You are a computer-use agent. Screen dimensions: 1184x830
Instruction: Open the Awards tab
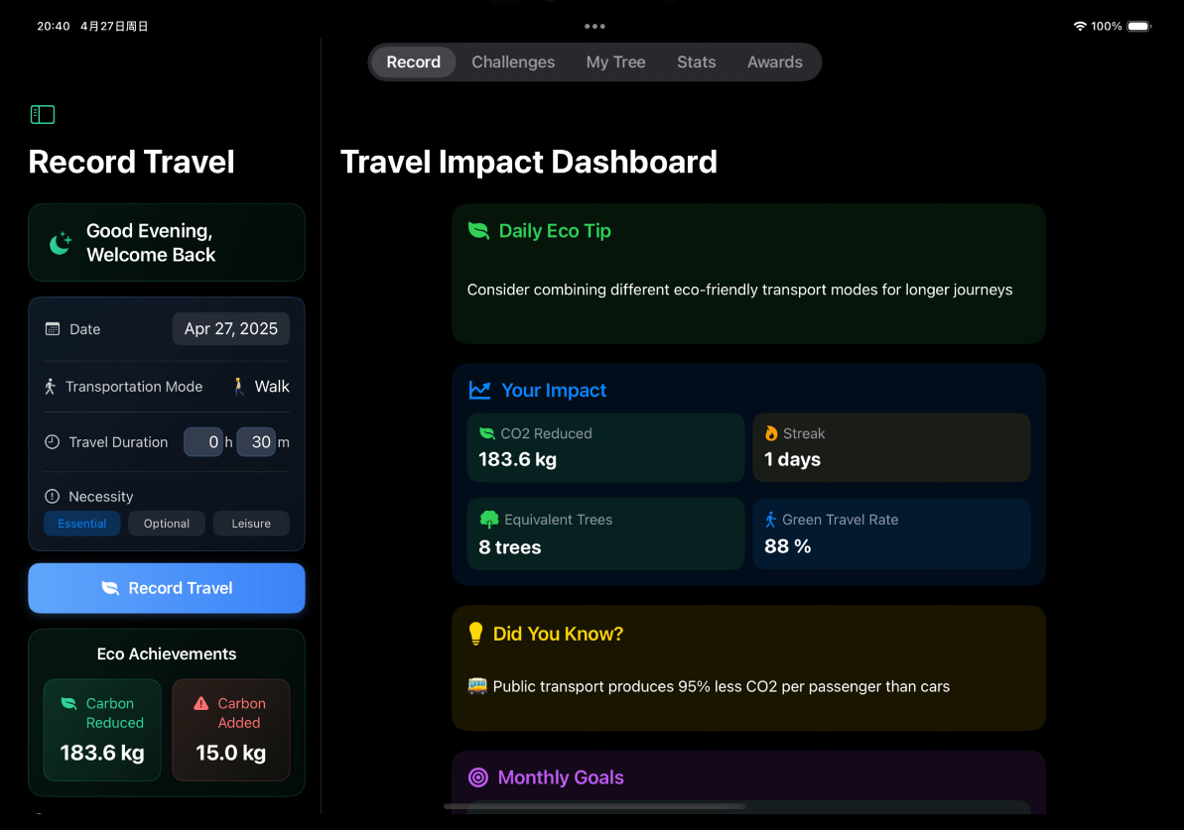[775, 61]
